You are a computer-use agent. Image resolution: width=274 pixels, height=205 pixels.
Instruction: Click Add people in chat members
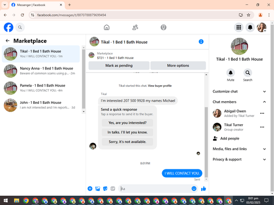point(226,138)
